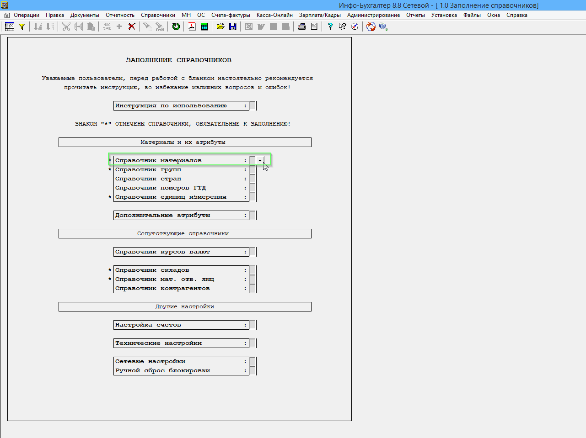Screen dimensions: 586x438
Task: Click the blue floppy disk save icon
Action: pos(233,26)
